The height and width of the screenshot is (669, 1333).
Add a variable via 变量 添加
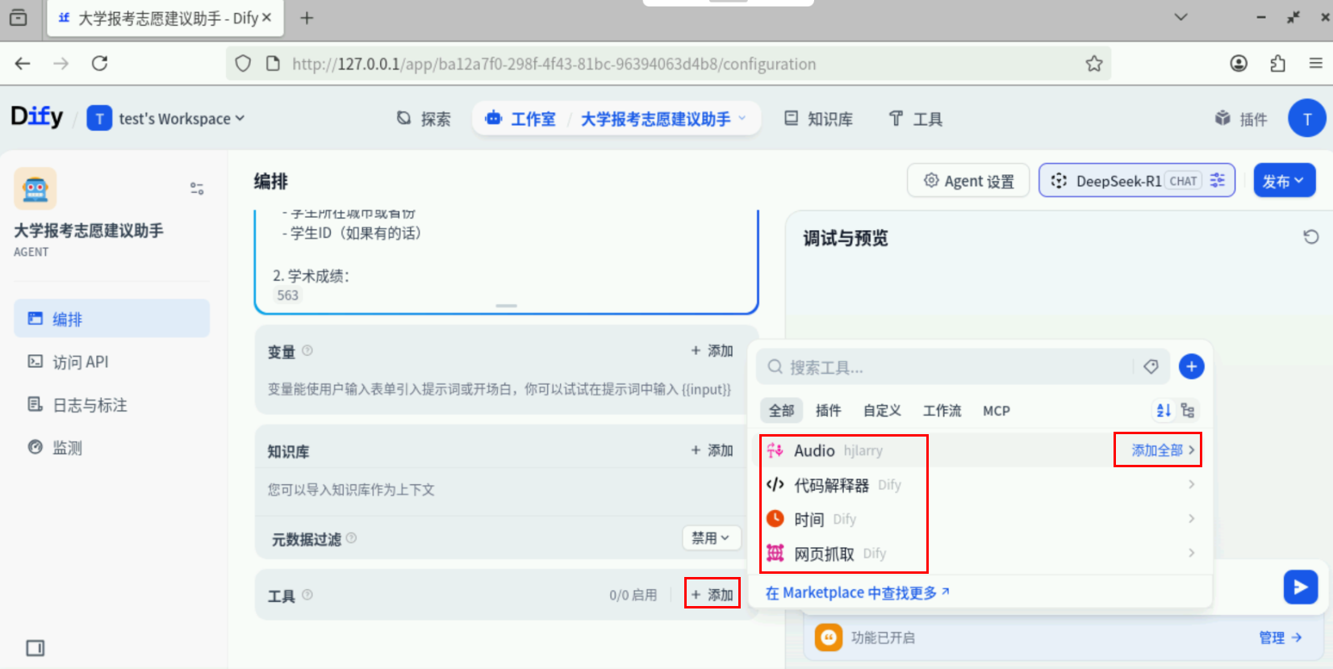[712, 350]
